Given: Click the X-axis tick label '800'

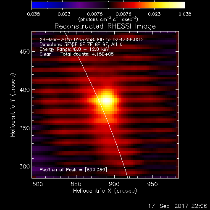Looking at the screenshot, I should click(37, 184).
